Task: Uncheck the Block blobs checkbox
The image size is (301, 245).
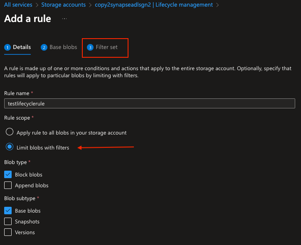Action: click(x=8, y=174)
